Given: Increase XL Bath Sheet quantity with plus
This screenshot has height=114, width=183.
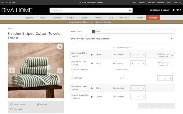Looking at the screenshot, I should click(x=144, y=97).
